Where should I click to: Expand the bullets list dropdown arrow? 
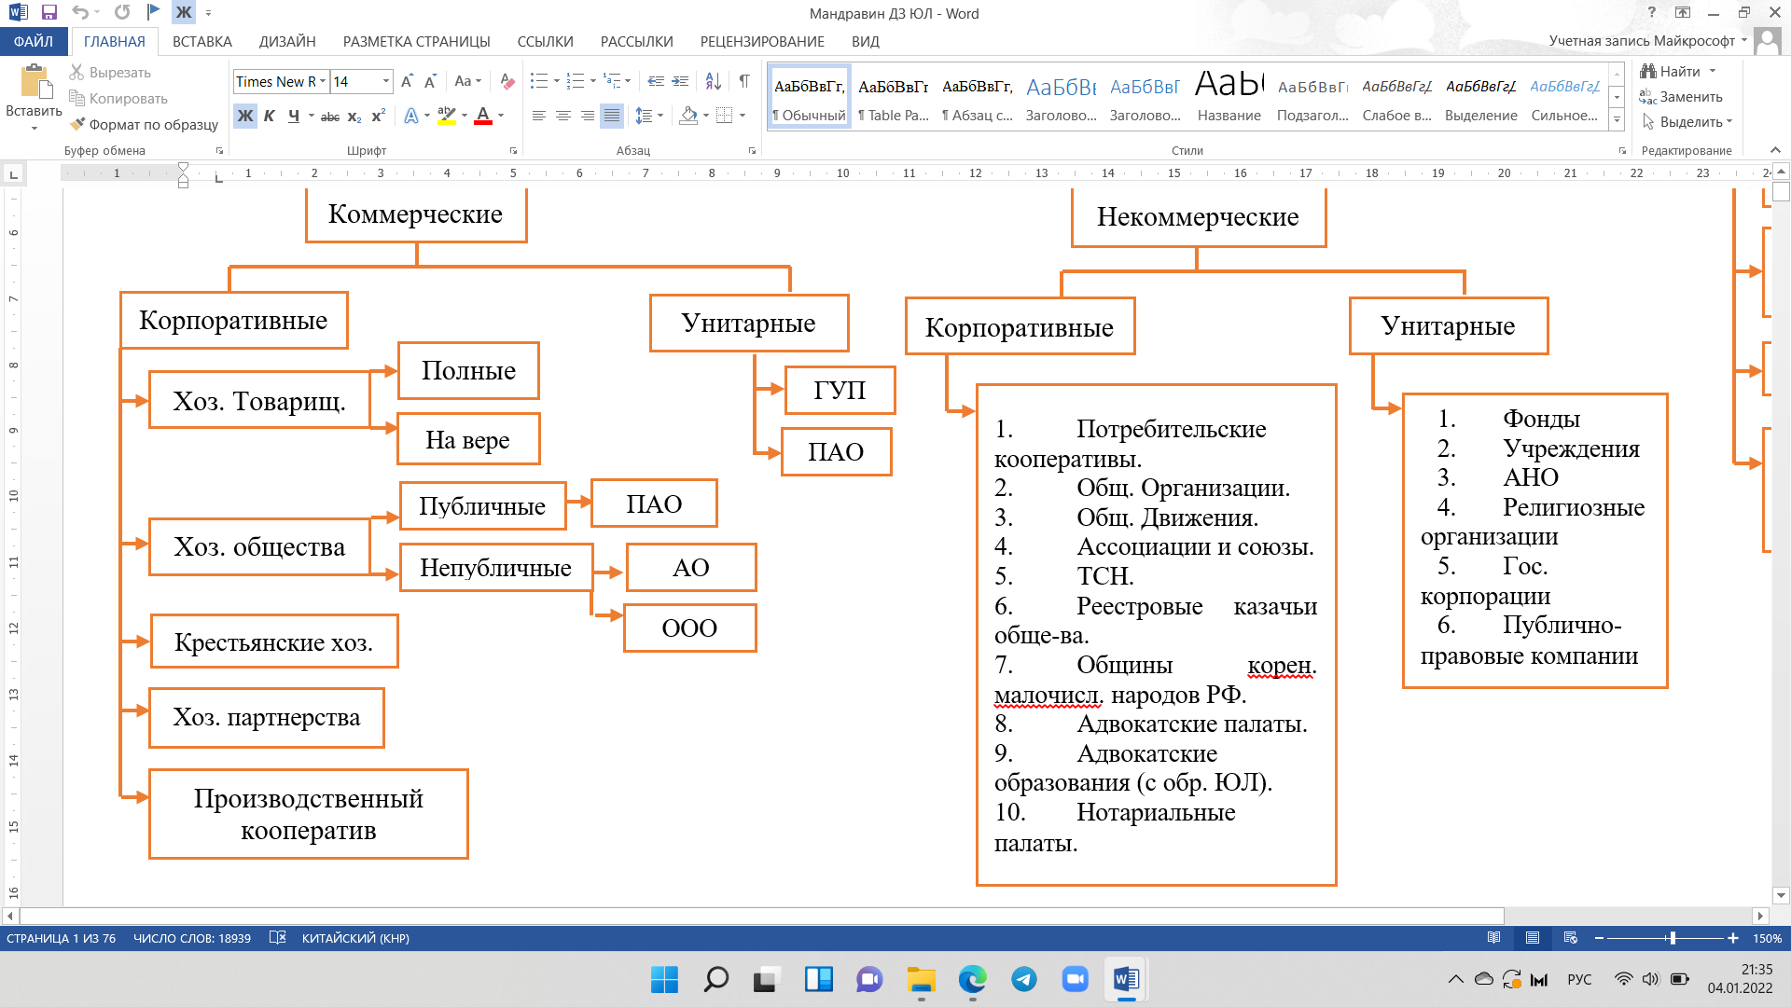coord(557,82)
